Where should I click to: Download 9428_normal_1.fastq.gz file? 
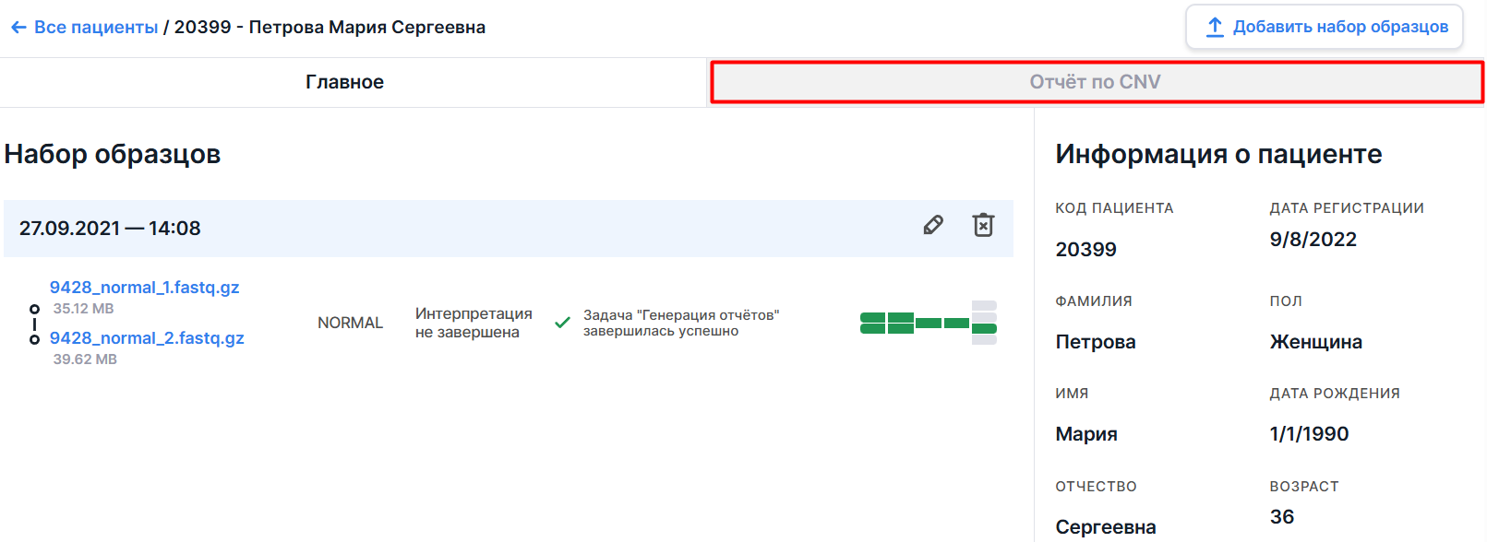click(144, 288)
